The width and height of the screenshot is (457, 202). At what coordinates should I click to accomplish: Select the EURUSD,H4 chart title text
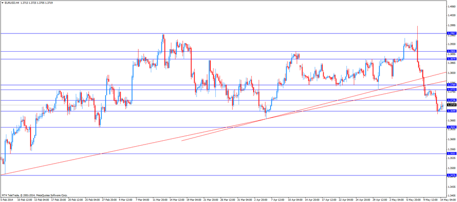point(12,2)
